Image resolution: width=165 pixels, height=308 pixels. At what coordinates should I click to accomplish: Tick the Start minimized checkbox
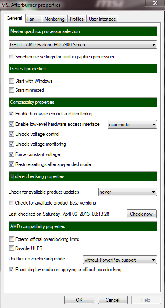click(x=12, y=90)
